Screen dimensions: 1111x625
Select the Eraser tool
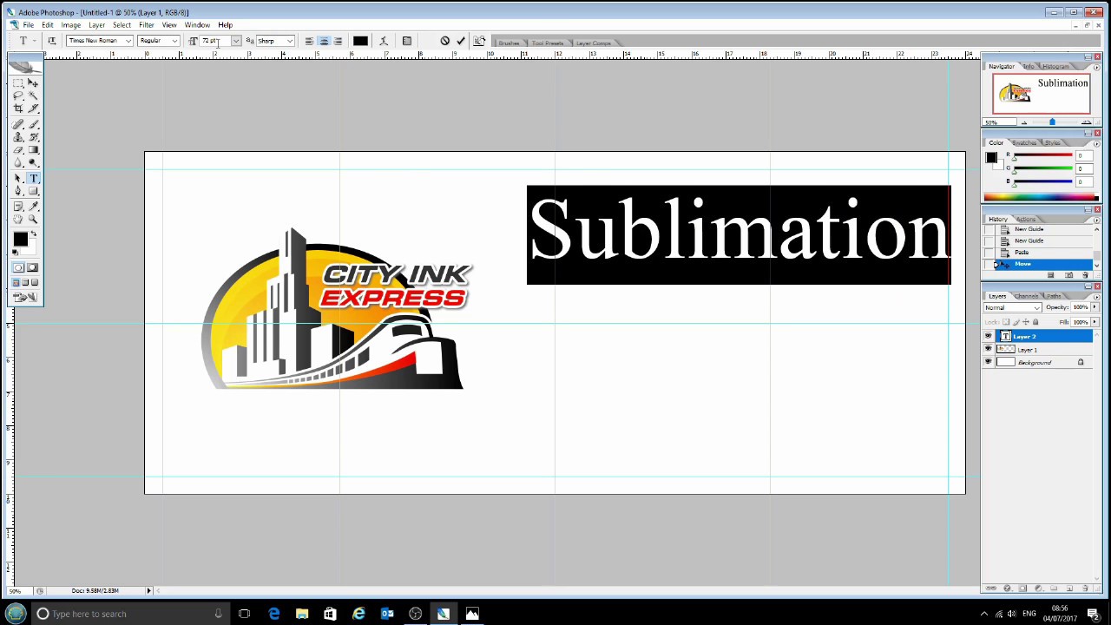[17, 149]
